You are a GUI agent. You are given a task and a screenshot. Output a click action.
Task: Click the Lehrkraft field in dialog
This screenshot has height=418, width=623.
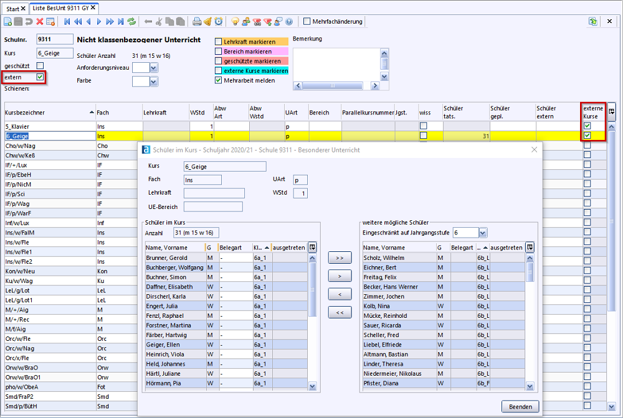pos(214,193)
